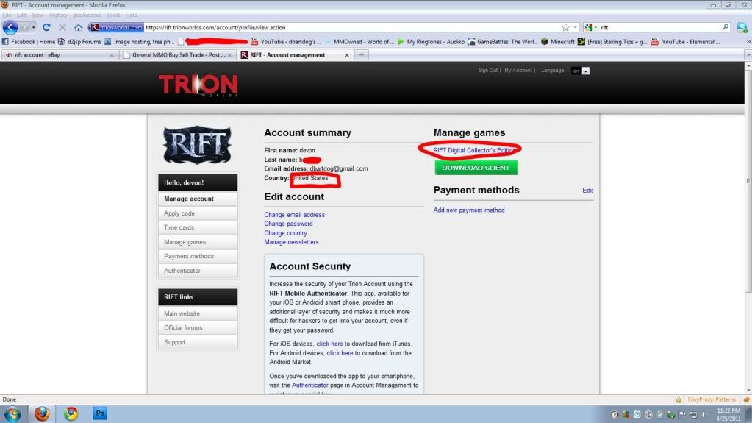752x423 pixels.
Task: Click the Download Client button
Action: click(476, 168)
